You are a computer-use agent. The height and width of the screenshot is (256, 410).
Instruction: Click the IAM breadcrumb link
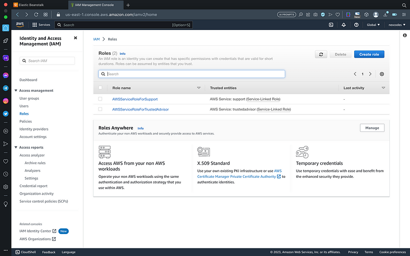97,39
